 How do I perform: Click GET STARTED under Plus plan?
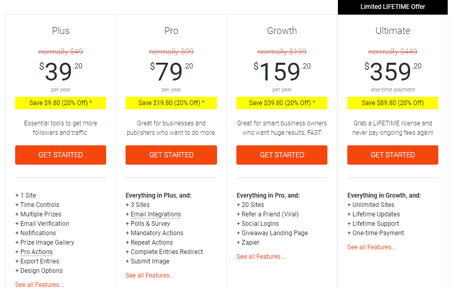(x=61, y=155)
